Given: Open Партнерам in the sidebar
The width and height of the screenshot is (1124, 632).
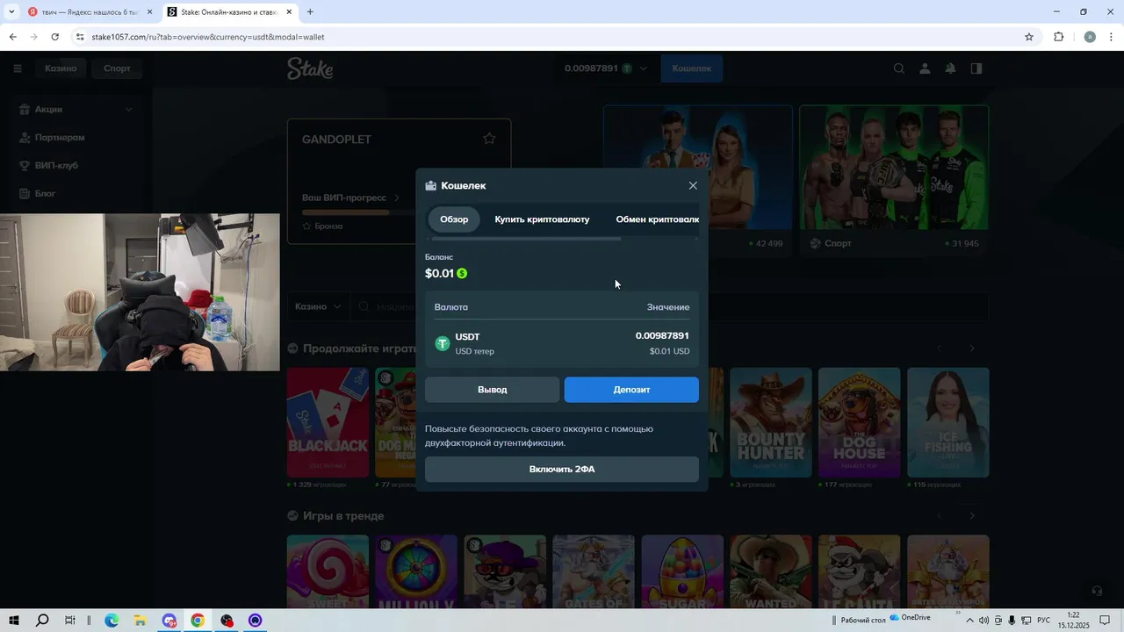Looking at the screenshot, I should [60, 138].
